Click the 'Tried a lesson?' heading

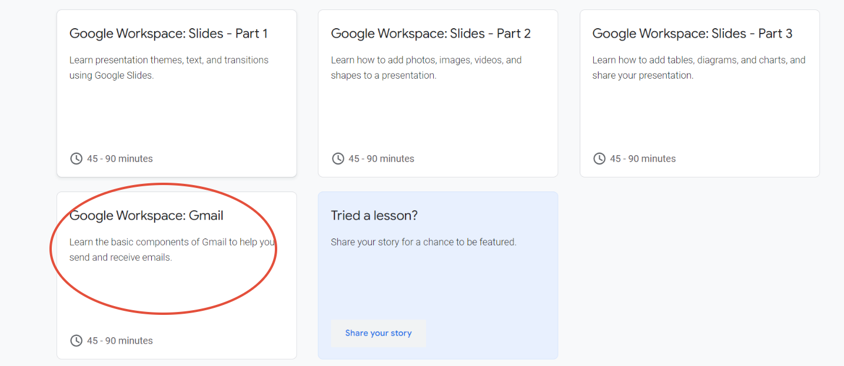374,216
